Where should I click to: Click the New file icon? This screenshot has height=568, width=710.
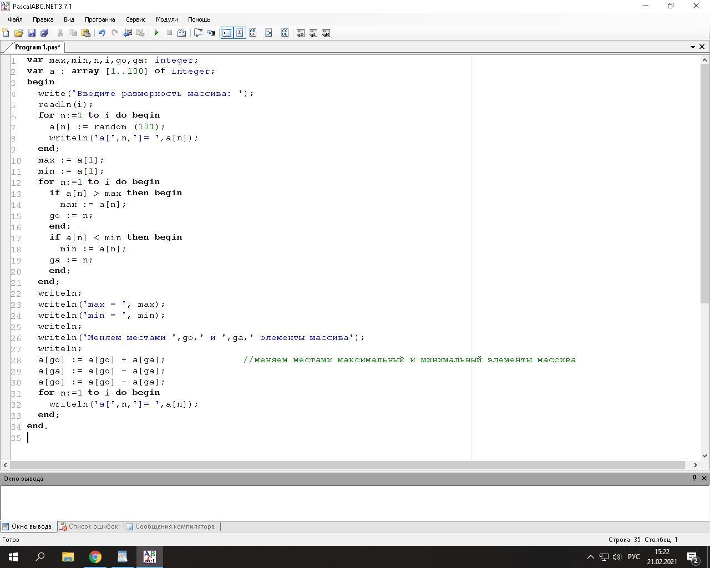click(6, 33)
